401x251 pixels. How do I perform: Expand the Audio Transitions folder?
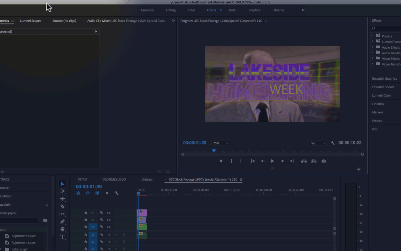point(373,53)
